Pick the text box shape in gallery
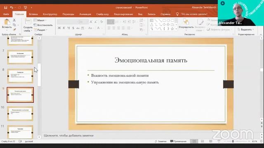Screen dimensions: 264x148 pyautogui.click(x=152, y=21)
